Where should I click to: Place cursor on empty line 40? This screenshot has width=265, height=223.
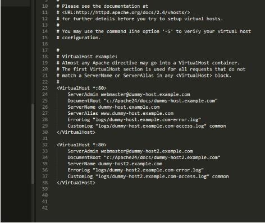pos(150,196)
